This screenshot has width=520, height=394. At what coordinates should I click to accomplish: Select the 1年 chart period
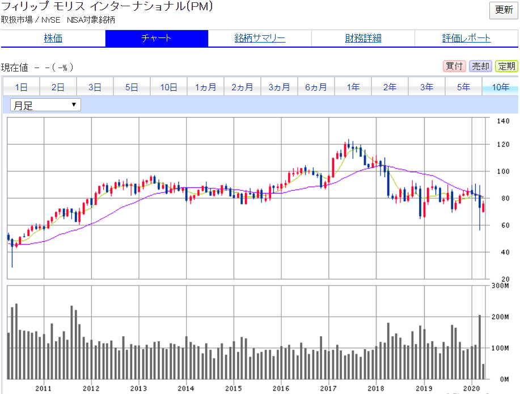(353, 87)
